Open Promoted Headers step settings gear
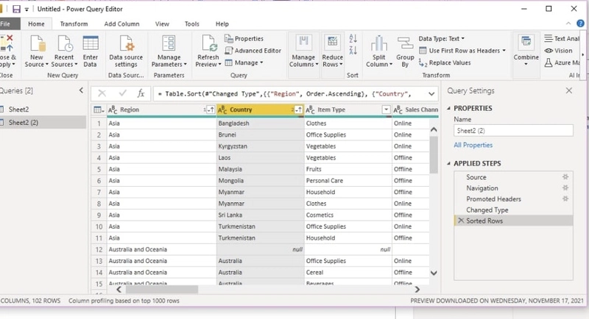Viewport: 589px width, 319px height. pos(565,198)
